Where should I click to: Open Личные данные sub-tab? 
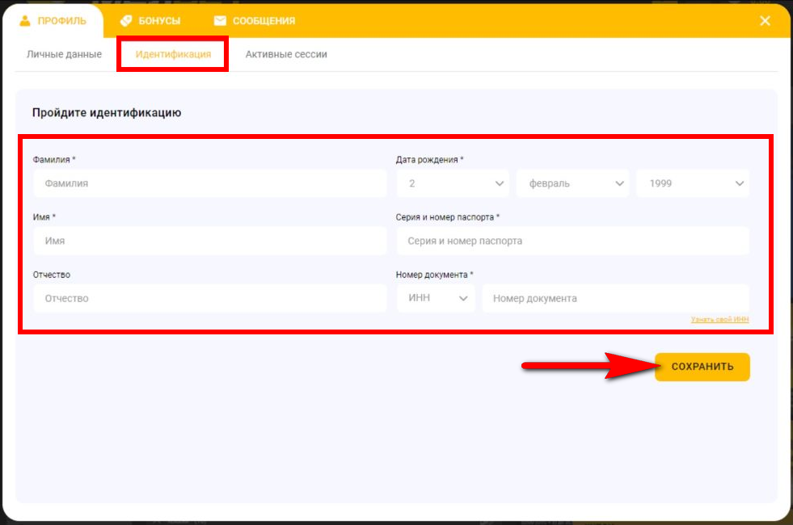pos(64,54)
